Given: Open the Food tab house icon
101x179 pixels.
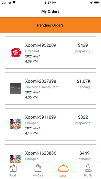Looking at the screenshot, I should point(13,168).
